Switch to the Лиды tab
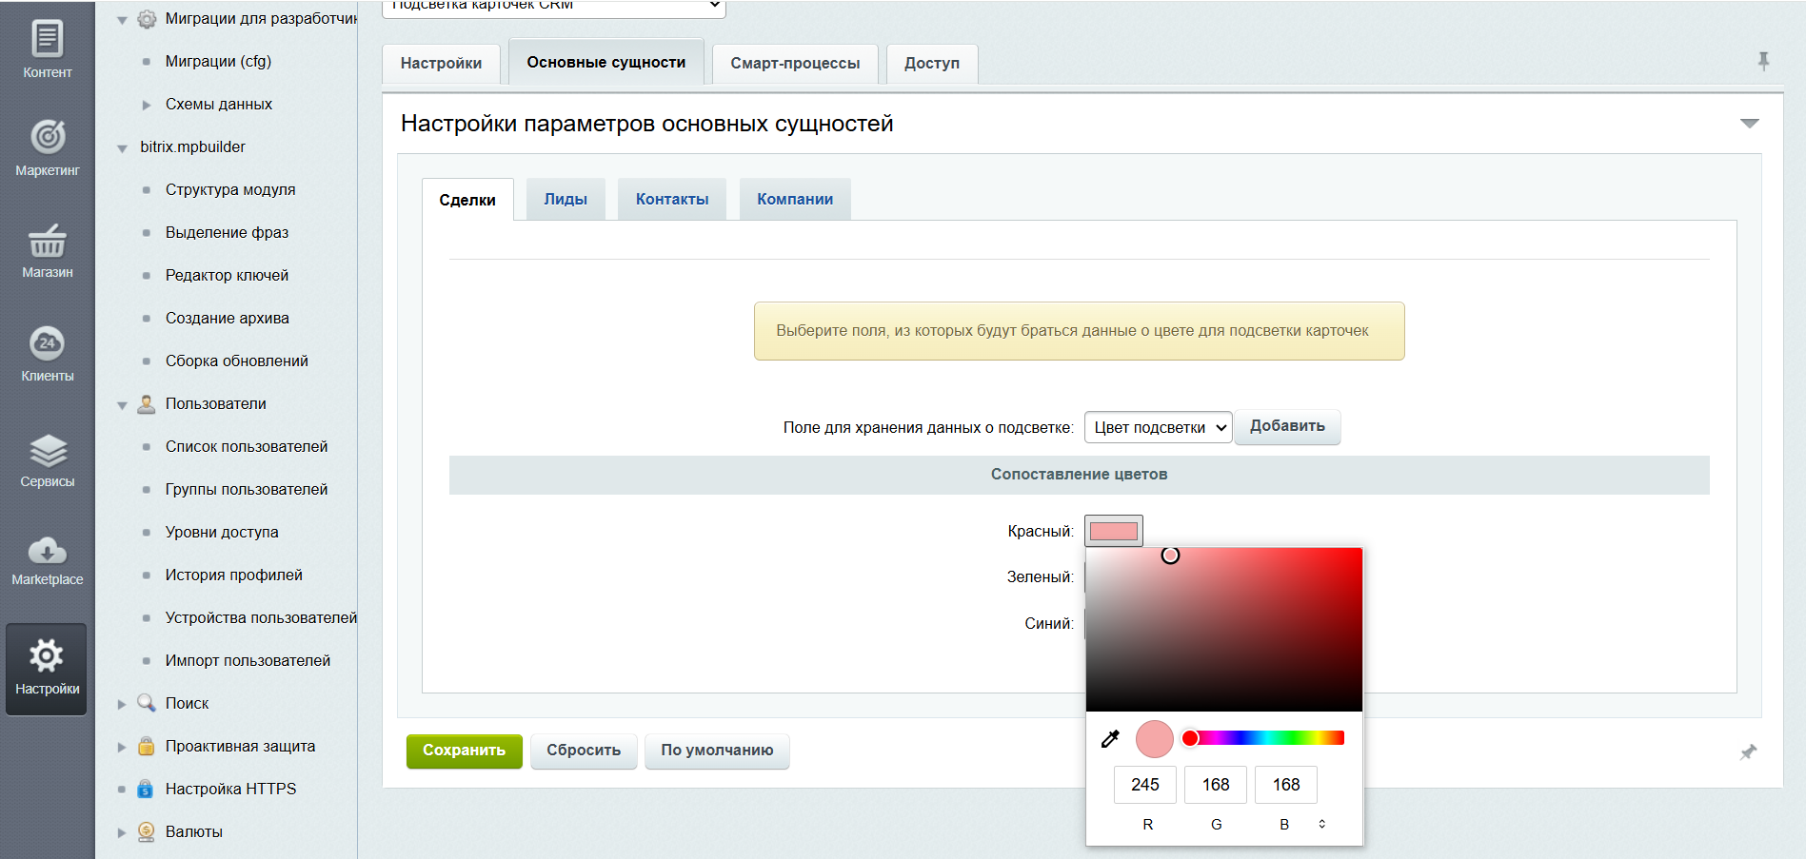Viewport: 1806px width, 859px height. tap(566, 200)
